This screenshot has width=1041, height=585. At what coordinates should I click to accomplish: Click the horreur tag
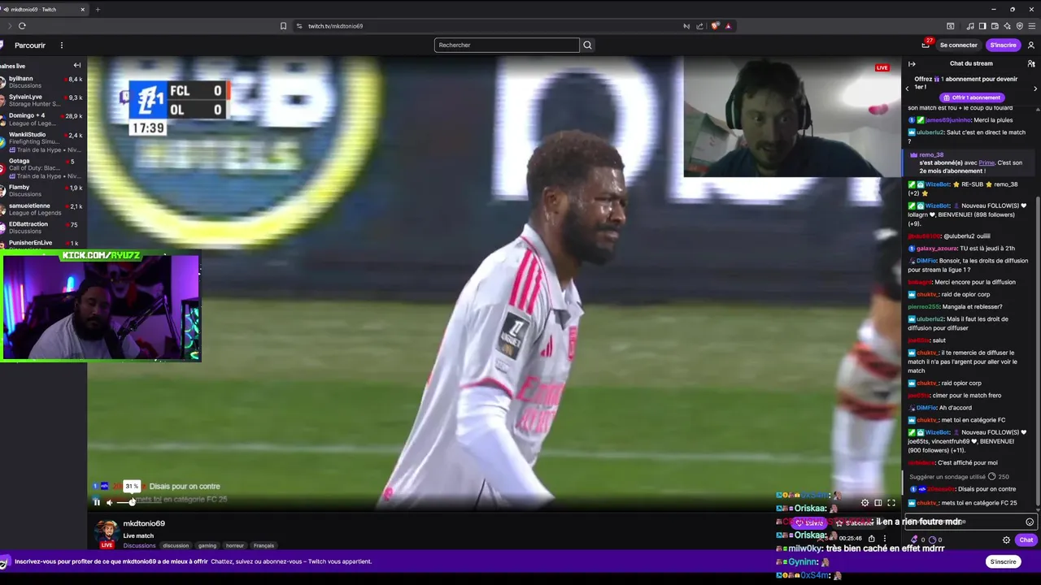pos(235,546)
